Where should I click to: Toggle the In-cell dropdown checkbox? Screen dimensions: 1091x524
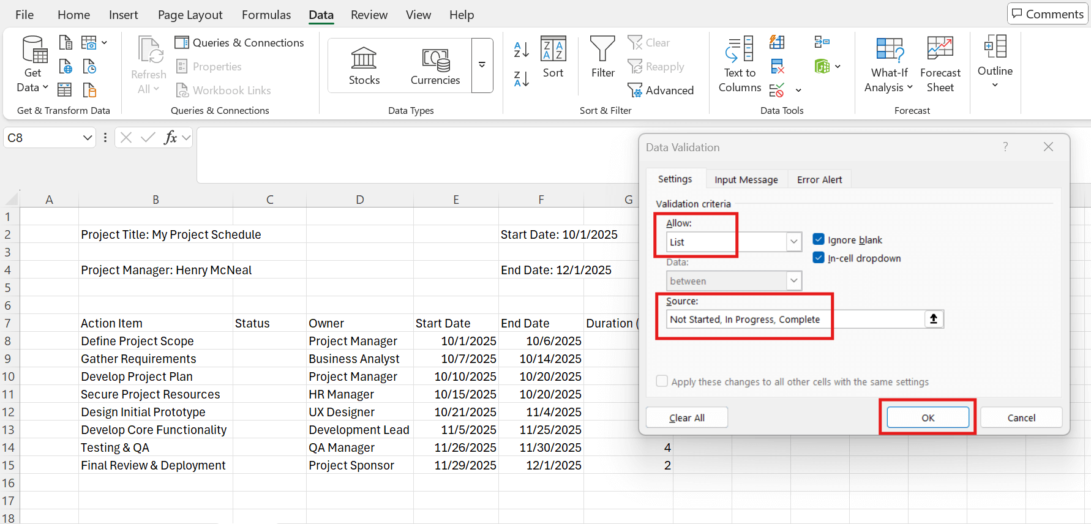[x=819, y=258]
